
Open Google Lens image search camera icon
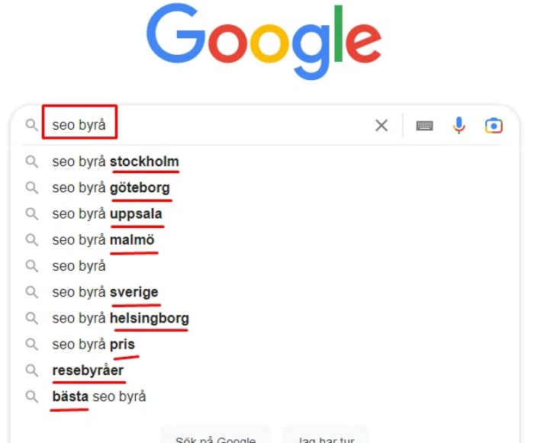click(x=494, y=126)
